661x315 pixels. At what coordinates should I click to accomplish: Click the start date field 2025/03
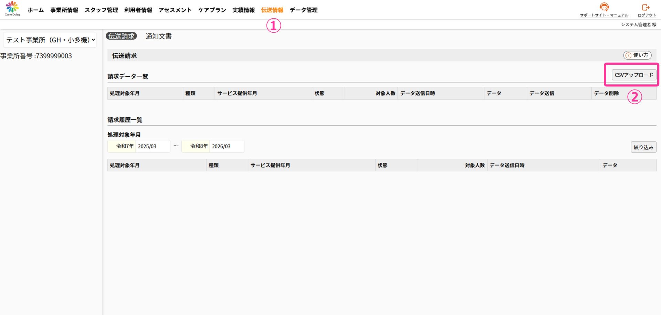[x=153, y=146]
